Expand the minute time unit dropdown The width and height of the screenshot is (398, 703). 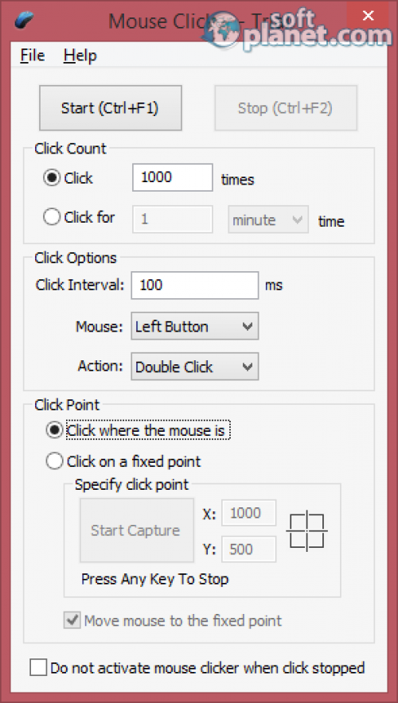(268, 219)
